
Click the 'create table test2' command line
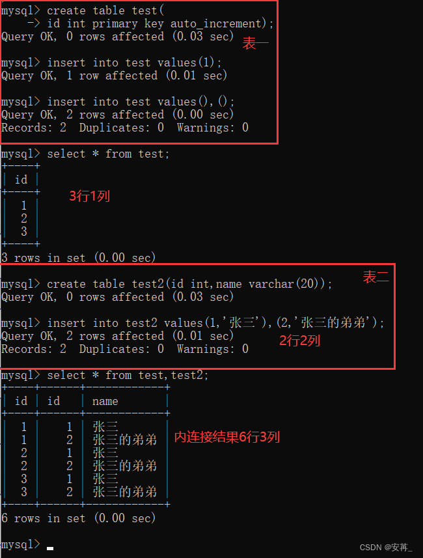pyautogui.click(x=167, y=284)
